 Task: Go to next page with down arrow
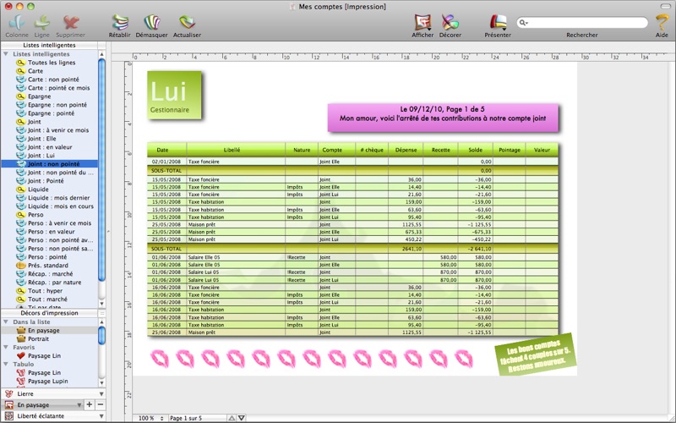click(x=242, y=418)
